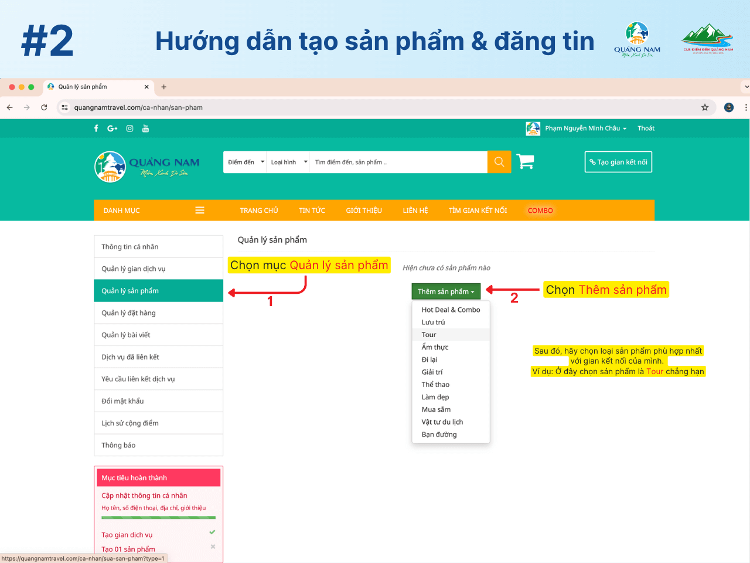Click the orange search magnifier button
The height and width of the screenshot is (563, 750).
click(x=499, y=162)
